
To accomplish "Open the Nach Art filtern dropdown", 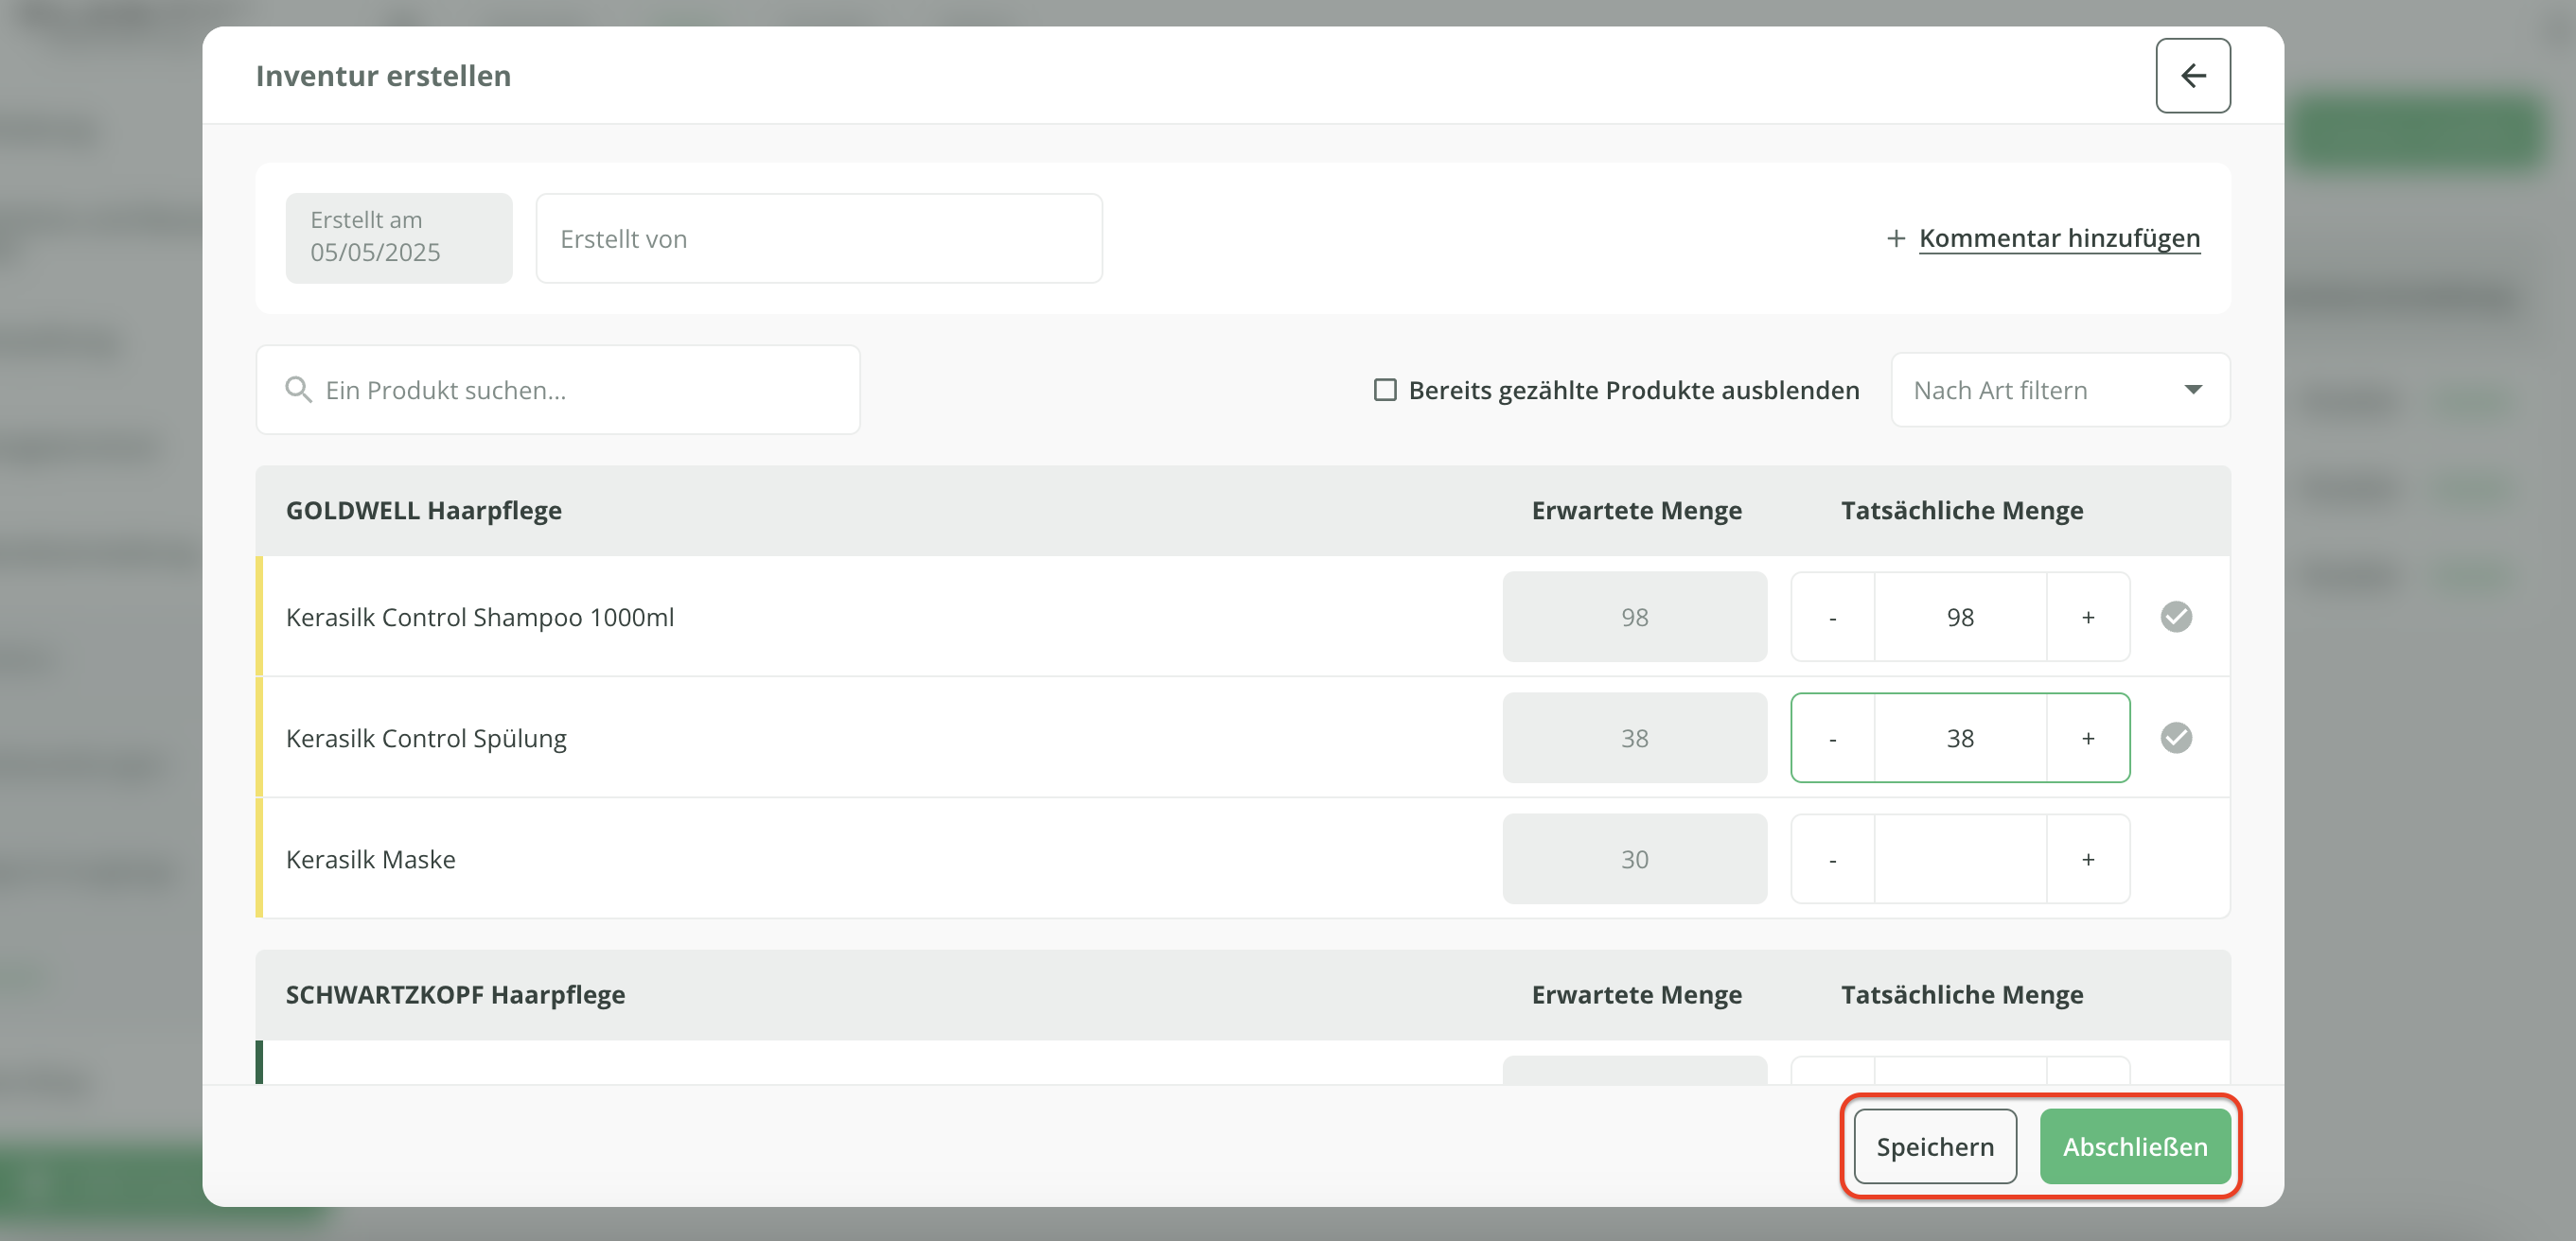I will pyautogui.click(x=2040, y=390).
